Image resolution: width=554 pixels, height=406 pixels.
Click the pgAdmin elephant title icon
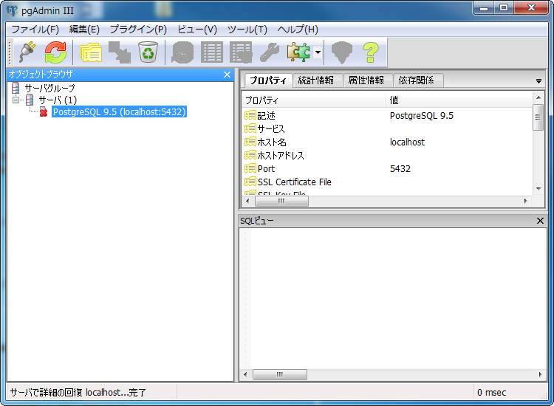(12, 10)
